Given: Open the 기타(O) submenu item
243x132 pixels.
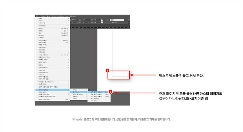Looking at the screenshot, I should pos(79,99).
